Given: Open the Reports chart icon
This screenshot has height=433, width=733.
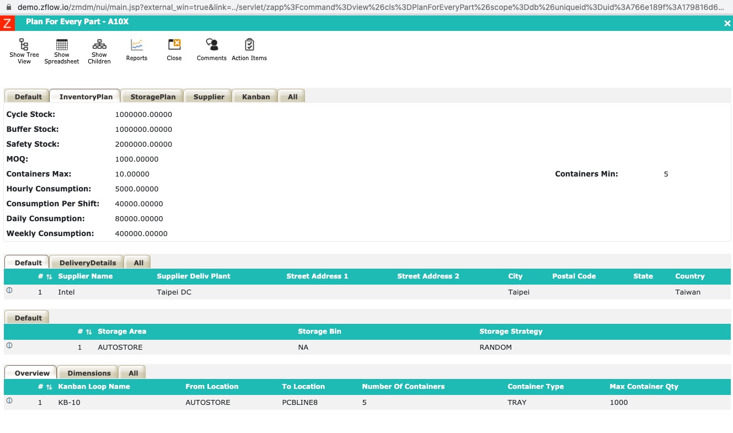Looking at the screenshot, I should coord(137,45).
